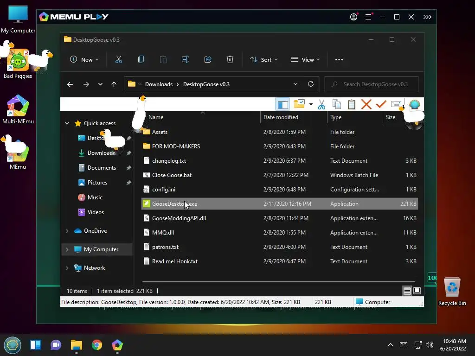Expand the OneDrive tree node
This screenshot has height=356, width=475.
(67, 231)
